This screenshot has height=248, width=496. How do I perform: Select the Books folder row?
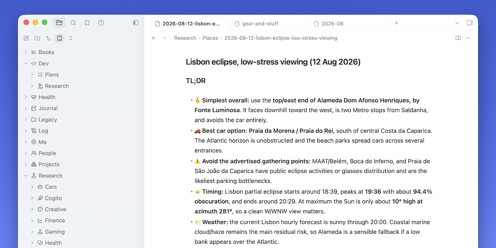click(81, 52)
